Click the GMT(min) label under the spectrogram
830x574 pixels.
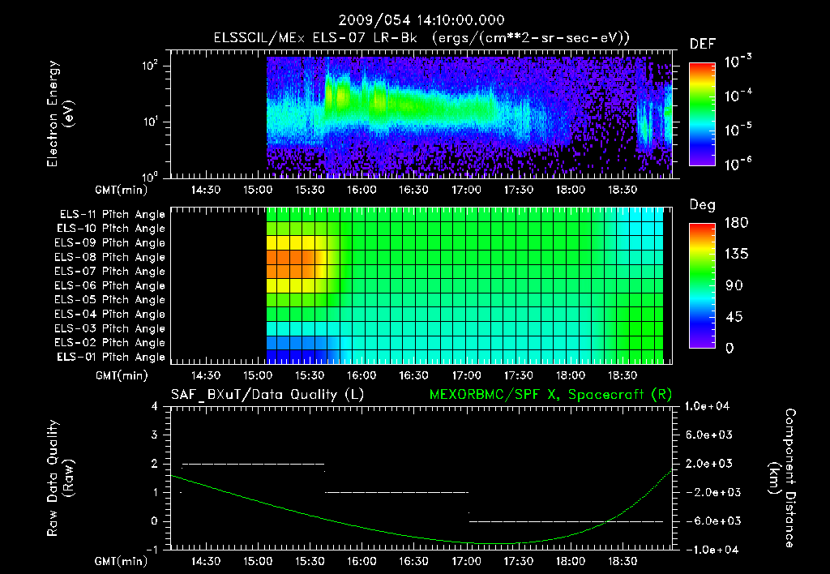(122, 190)
